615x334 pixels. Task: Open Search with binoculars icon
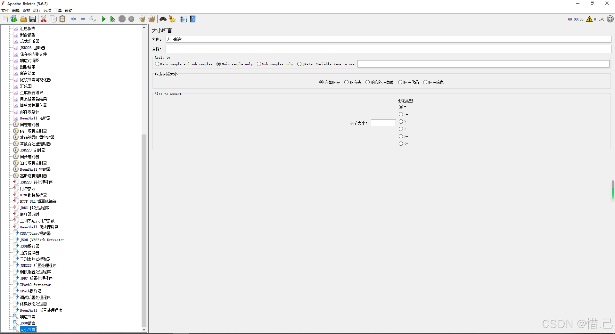163,19
